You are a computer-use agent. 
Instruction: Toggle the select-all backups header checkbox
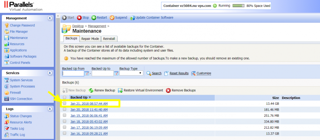tap(65, 98)
